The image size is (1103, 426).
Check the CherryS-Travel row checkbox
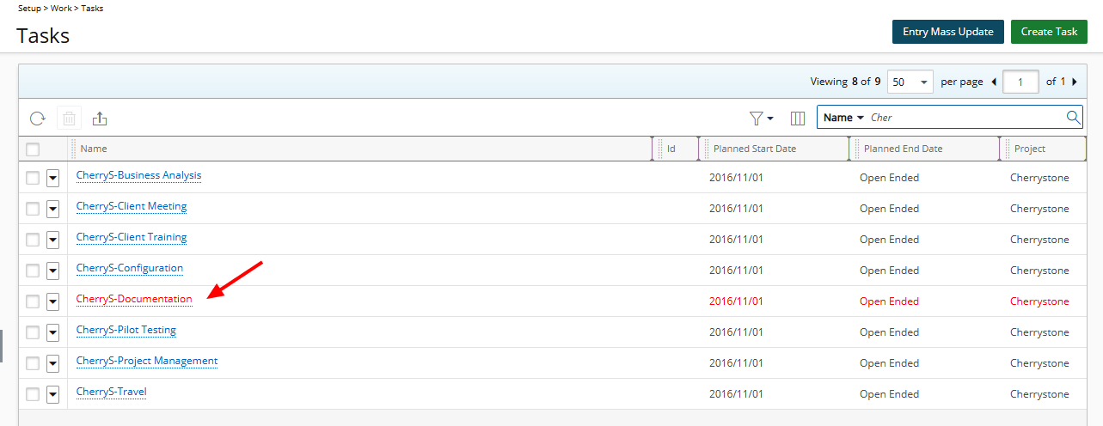pos(33,394)
